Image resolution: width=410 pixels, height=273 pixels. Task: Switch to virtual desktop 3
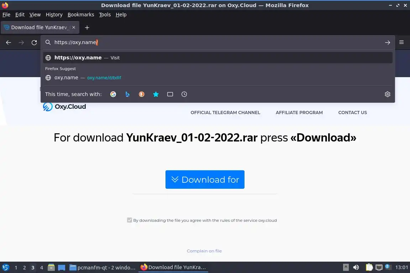(x=33, y=268)
